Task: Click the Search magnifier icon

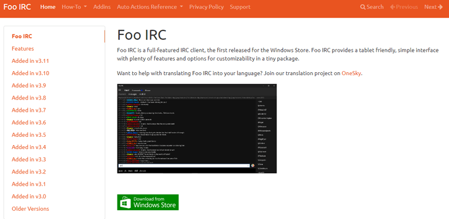Action: tap(363, 7)
